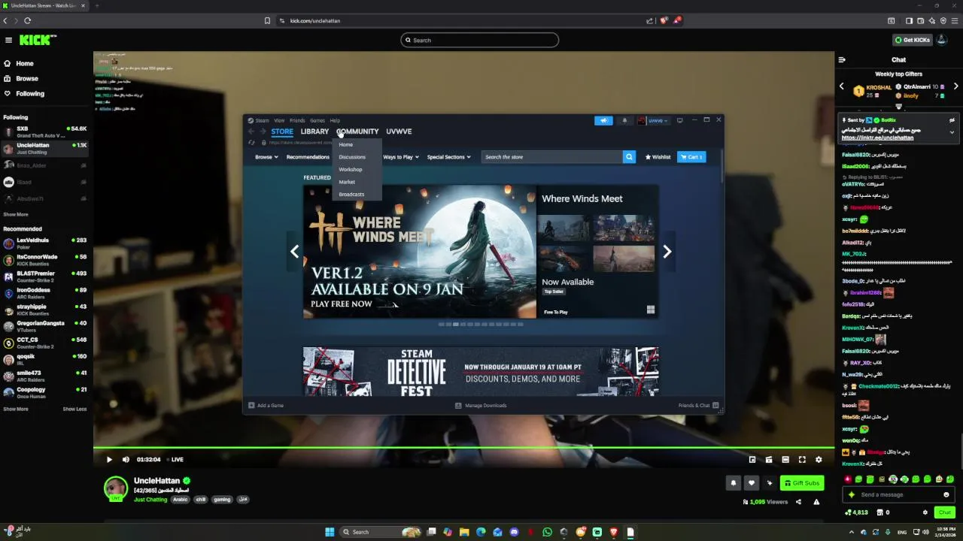Open the chat emoji picker
Viewport: 963px width, 541px height.
946,494
